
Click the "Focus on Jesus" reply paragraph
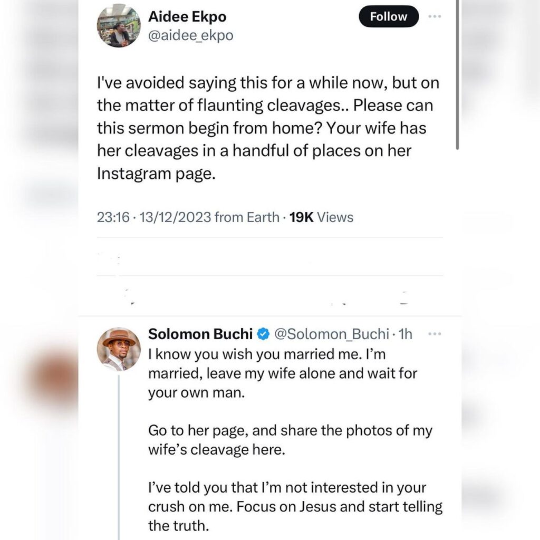(x=295, y=507)
